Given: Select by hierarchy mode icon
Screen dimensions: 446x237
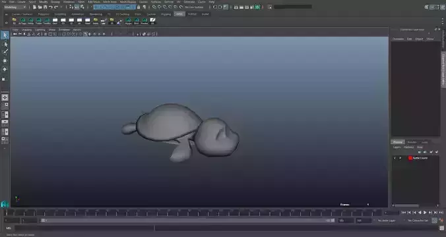Looking at the screenshot, I should click(x=71, y=7).
